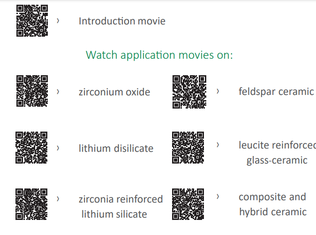
Task: Click the feldspar ceramic QR code
Action: click(x=189, y=92)
